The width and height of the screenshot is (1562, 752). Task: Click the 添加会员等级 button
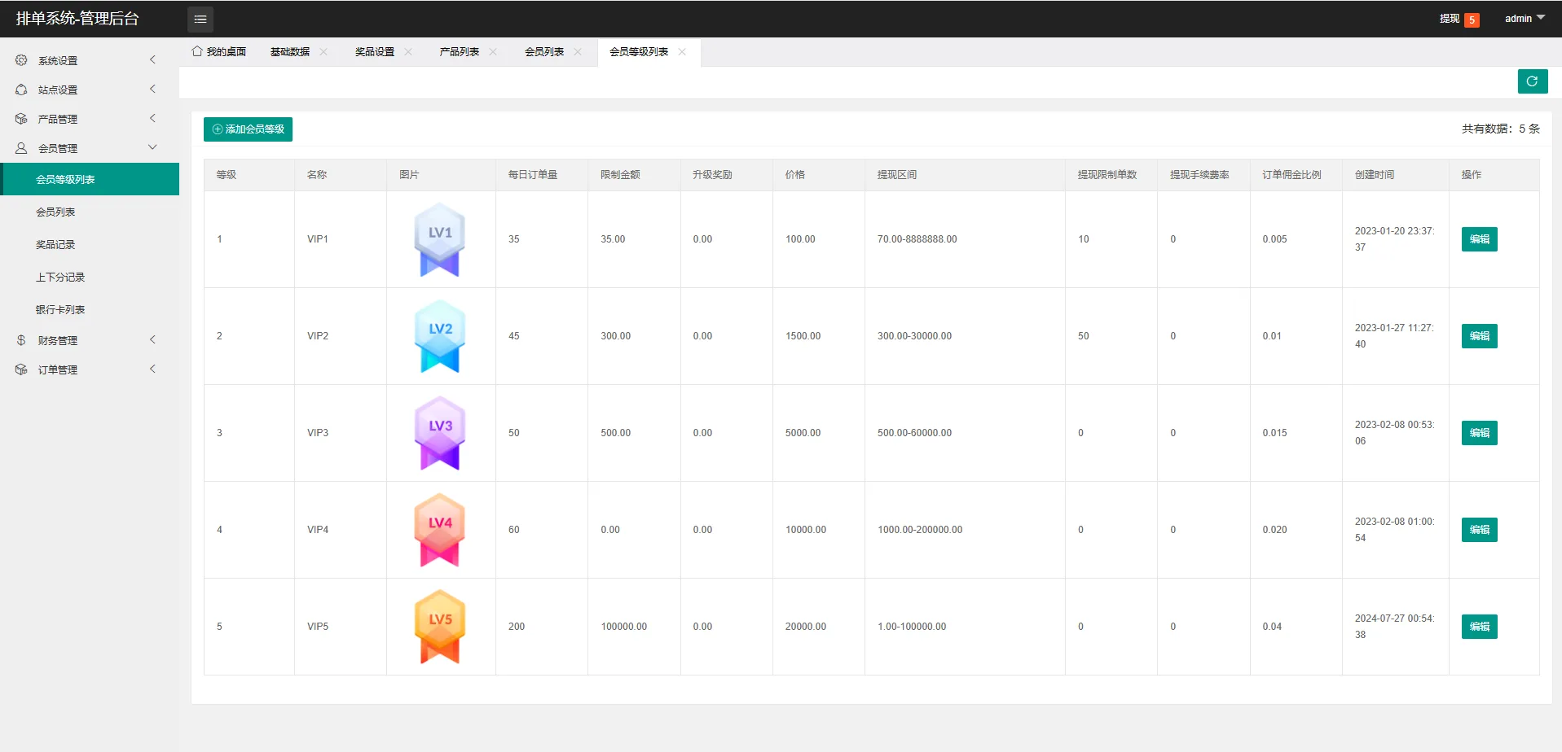(248, 129)
